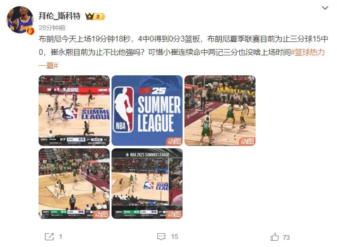Viewport: 337px width, 247px height.
Task: Open the NBA 2K25 Summer League logo image
Action: click(x=147, y=111)
